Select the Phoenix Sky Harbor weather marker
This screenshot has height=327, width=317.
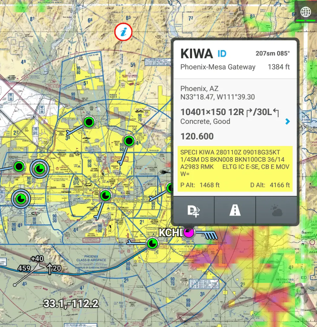(105, 196)
